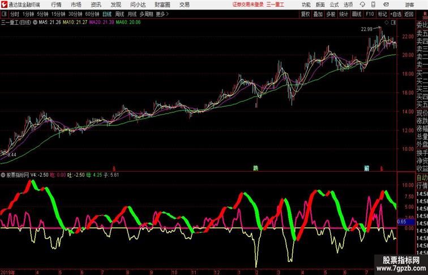Click the 22.99 high price label
Image resolution: width=428 pixels, height=275 pixels.
[367, 29]
